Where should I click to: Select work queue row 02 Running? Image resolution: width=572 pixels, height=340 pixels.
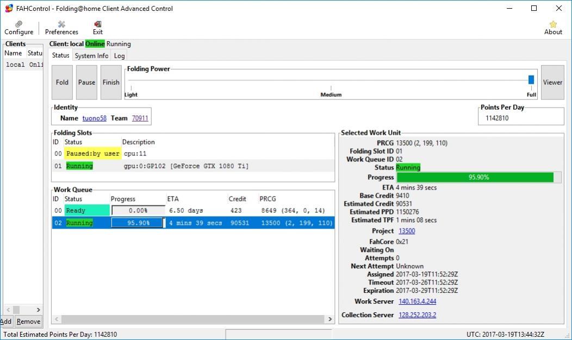tap(194, 223)
